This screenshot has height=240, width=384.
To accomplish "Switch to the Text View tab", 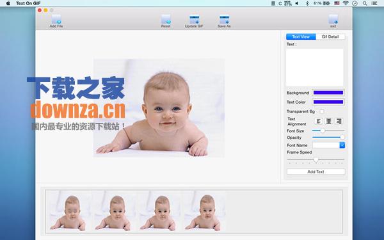I will coord(301,36).
